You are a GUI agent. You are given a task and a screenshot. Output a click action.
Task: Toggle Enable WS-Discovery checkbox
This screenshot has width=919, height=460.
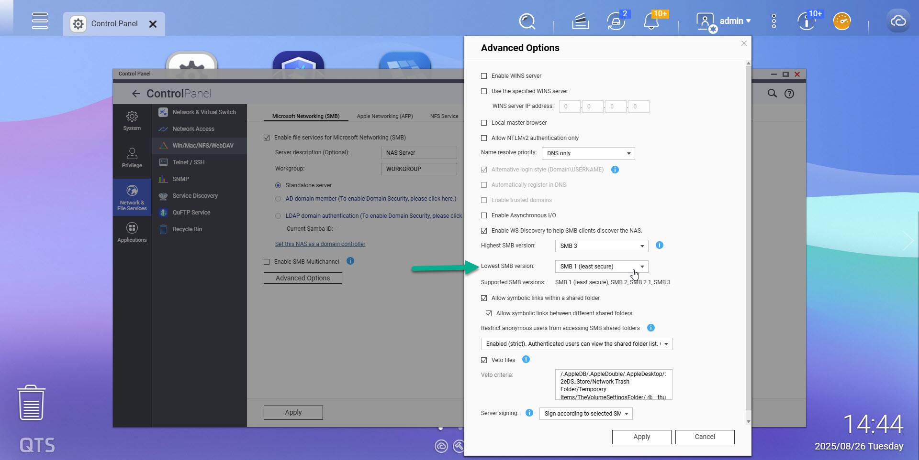(484, 231)
